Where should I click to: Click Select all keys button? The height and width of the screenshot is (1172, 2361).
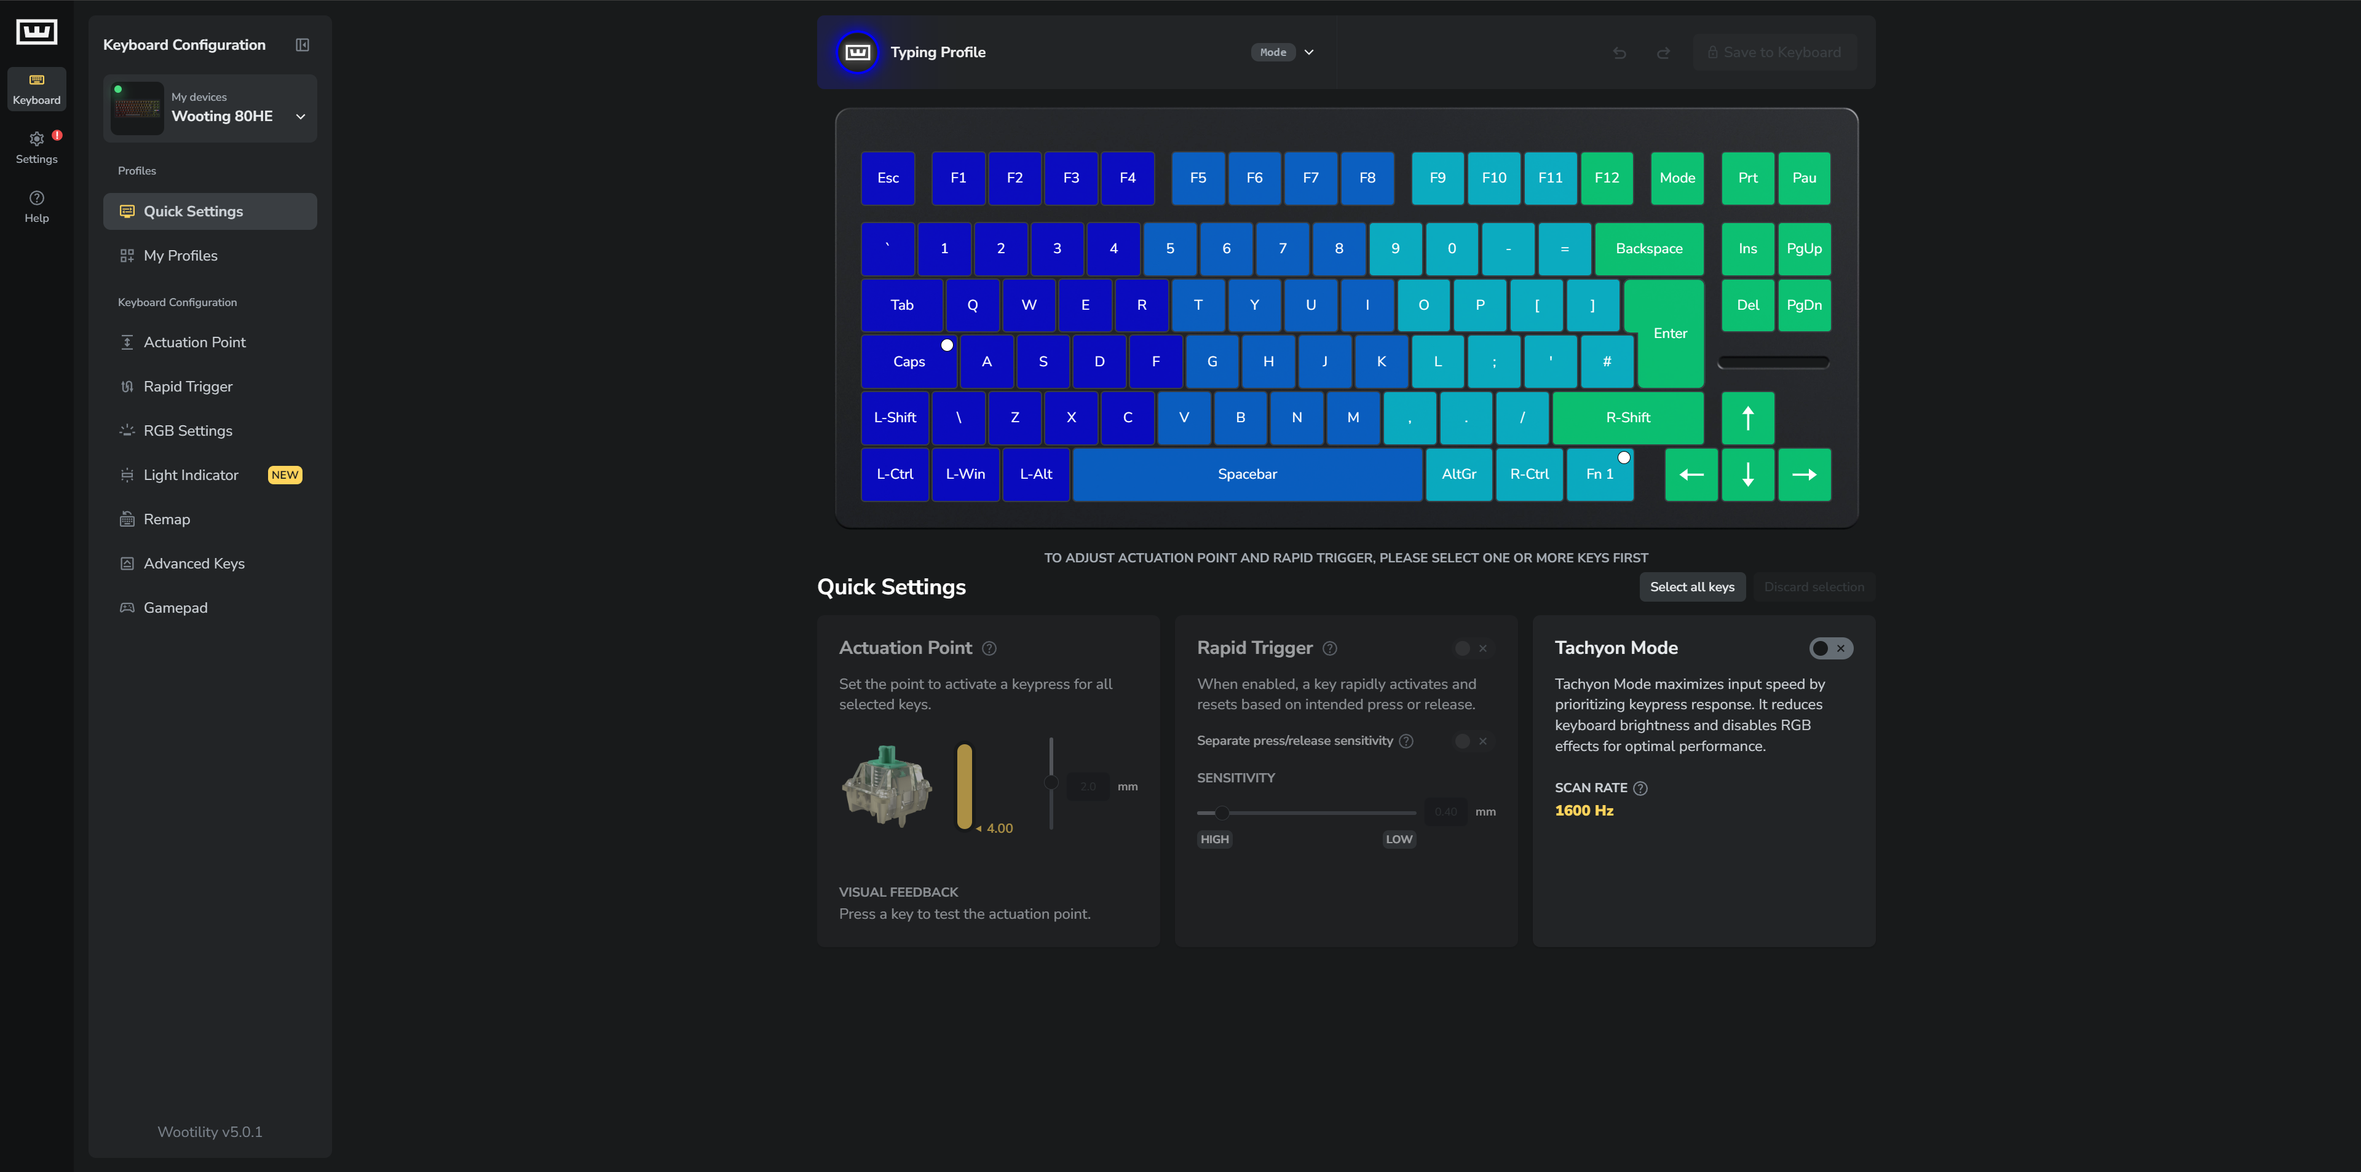[x=1691, y=587]
